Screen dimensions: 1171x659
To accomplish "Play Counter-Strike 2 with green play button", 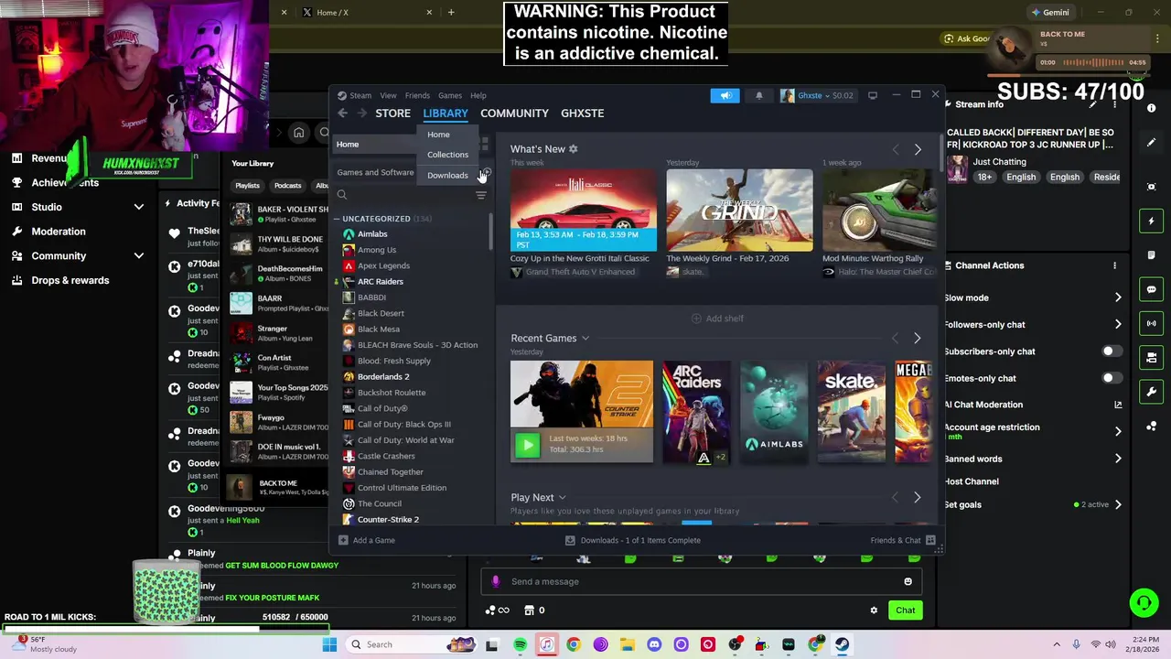I will click(527, 445).
